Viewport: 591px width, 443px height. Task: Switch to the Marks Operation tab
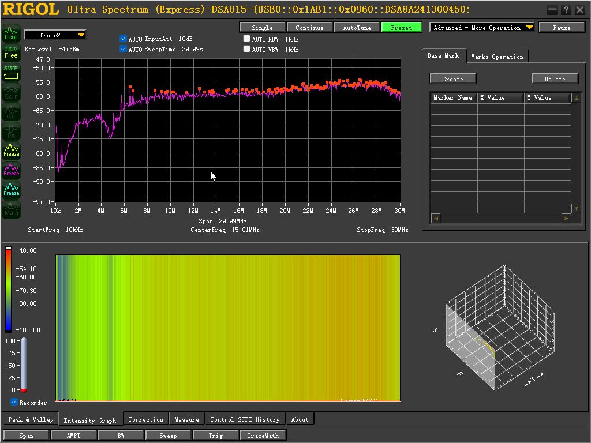point(497,57)
